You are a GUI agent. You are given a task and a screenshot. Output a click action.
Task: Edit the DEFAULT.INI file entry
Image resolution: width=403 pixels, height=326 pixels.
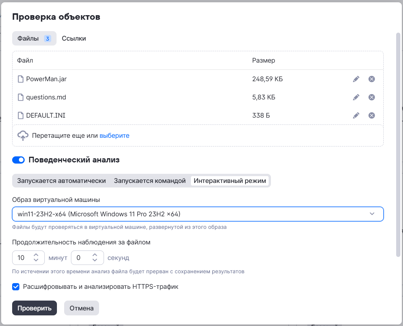356,115
